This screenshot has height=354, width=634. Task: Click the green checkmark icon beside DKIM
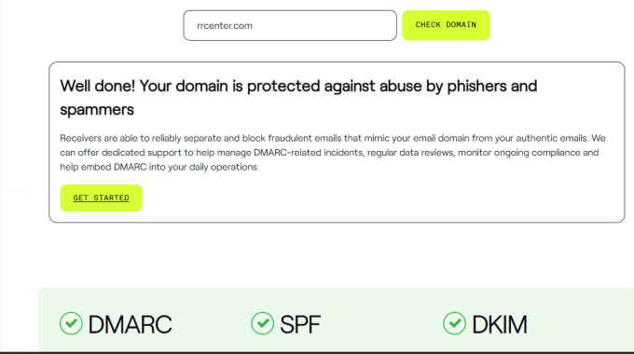point(454,323)
